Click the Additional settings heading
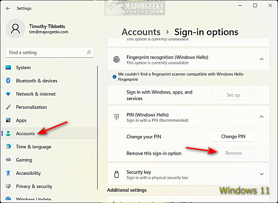Image resolution: width=278 pixels, height=203 pixels. [x=127, y=190]
